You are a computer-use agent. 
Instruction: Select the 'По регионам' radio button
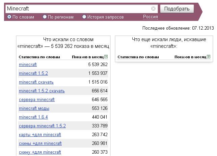[45, 17]
